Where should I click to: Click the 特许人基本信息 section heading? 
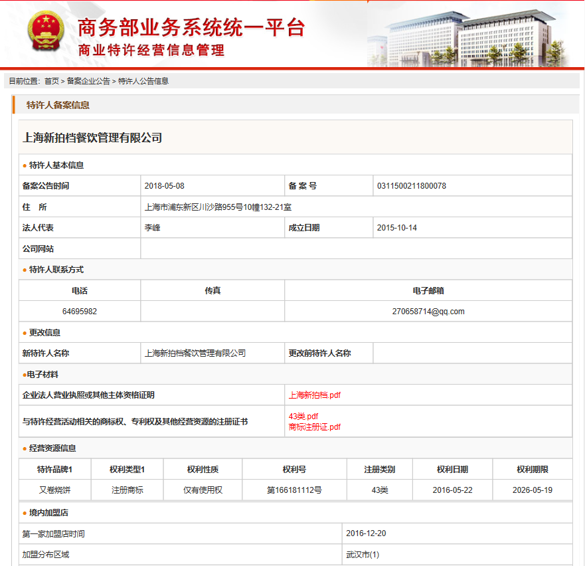(x=56, y=165)
